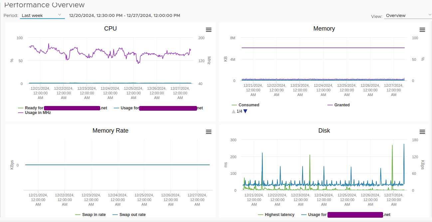This screenshot has width=432, height=222.
Task: Go to next Memory legend page arrow
Action: pyautogui.click(x=245, y=111)
